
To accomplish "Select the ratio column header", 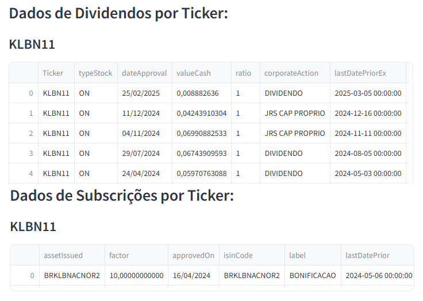I will click(244, 73).
